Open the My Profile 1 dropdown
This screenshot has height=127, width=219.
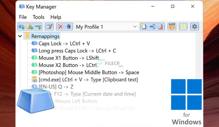coord(107,27)
